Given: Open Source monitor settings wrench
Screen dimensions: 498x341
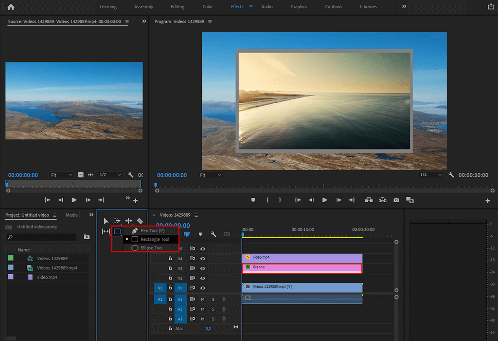Looking at the screenshot, I should [130, 174].
